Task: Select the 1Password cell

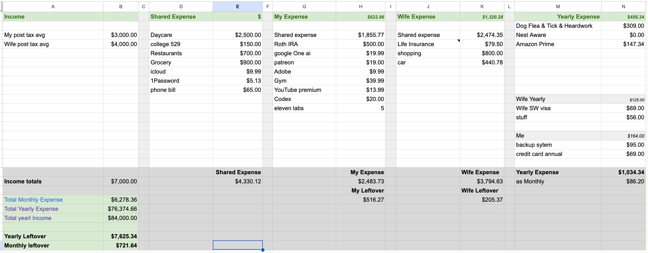Action: point(181,81)
